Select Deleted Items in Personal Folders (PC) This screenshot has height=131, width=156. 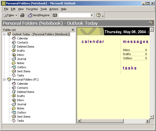click(25, 92)
